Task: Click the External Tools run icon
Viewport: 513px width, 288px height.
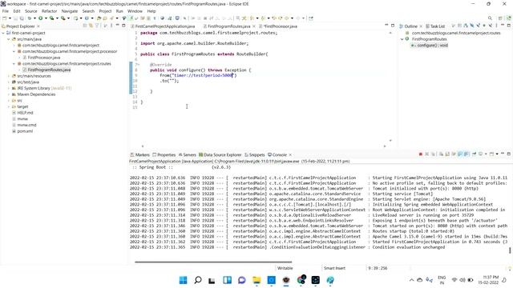Action: click(63, 18)
